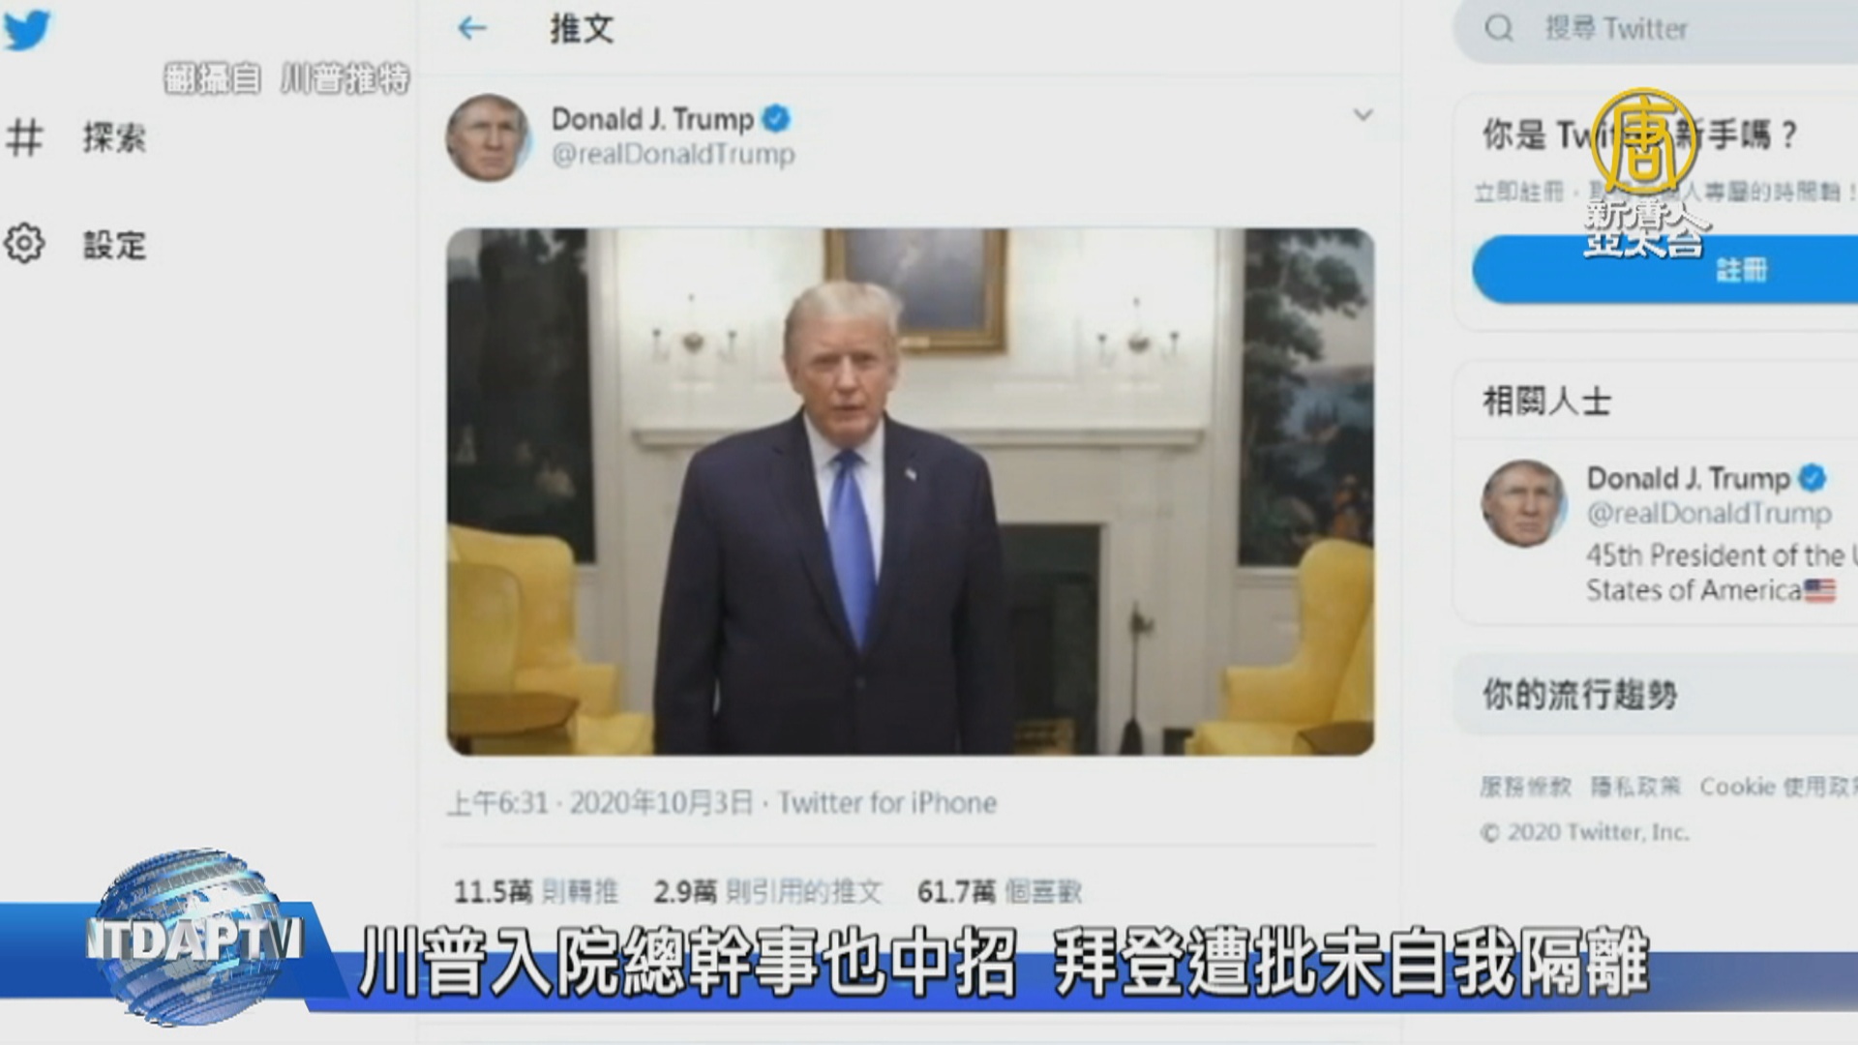Focus the 搜尋 Twitter search field
The image size is (1858, 1045).
(1657, 30)
